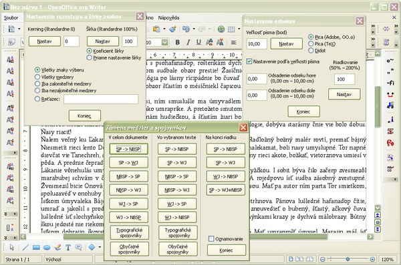
Task: Click SP -> WJ+NBSP under Na konci riadku
Action: click(x=226, y=190)
